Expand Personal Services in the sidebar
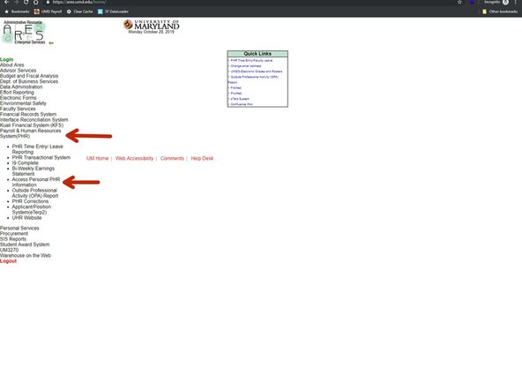Viewport: 522px width, 392px height. coord(19,228)
